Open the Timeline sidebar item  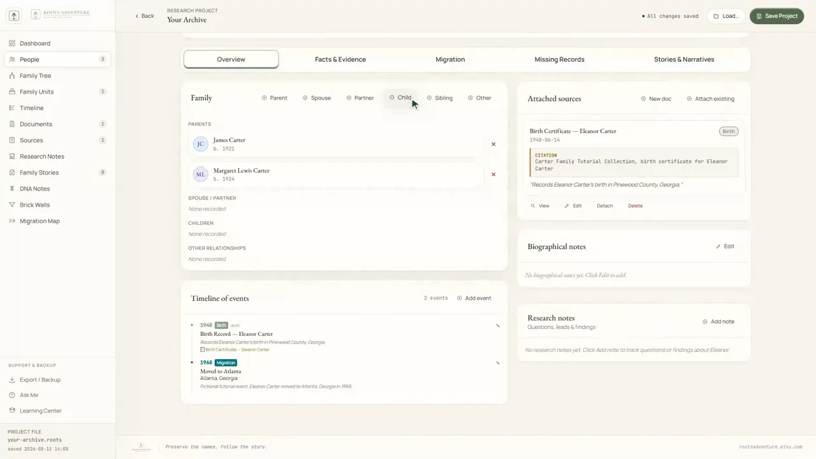pos(57,108)
